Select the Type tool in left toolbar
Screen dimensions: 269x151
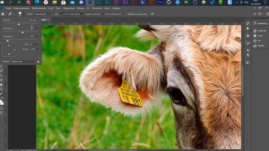point(1,66)
